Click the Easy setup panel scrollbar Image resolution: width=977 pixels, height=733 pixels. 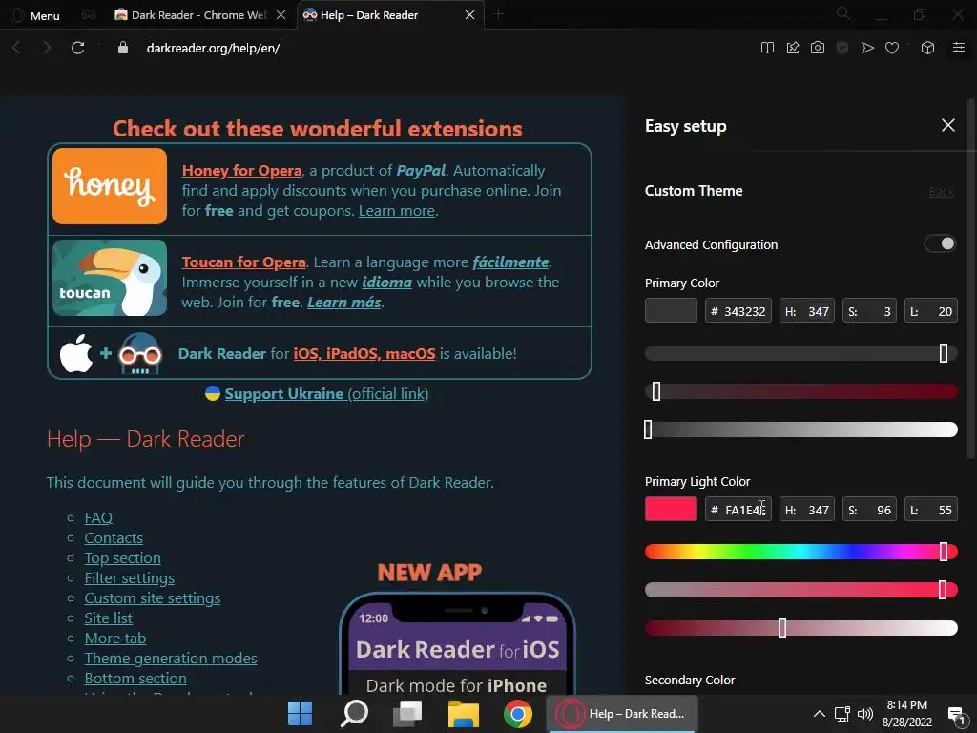(x=972, y=281)
